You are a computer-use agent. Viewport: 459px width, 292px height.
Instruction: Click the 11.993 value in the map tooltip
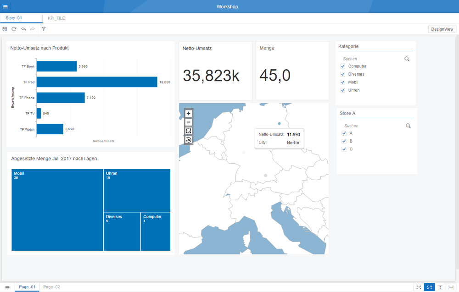click(x=293, y=134)
